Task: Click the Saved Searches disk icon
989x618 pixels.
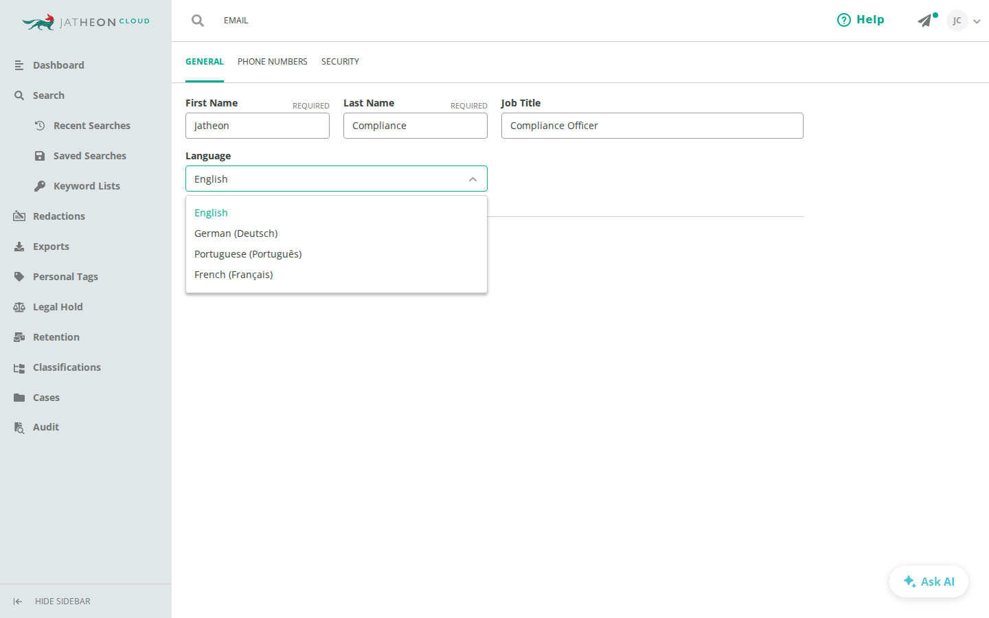Action: point(40,156)
